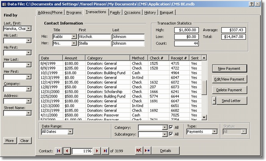Screen dimensions: 266x161
Task: Expand the His First dropdown
Action: [29, 53]
